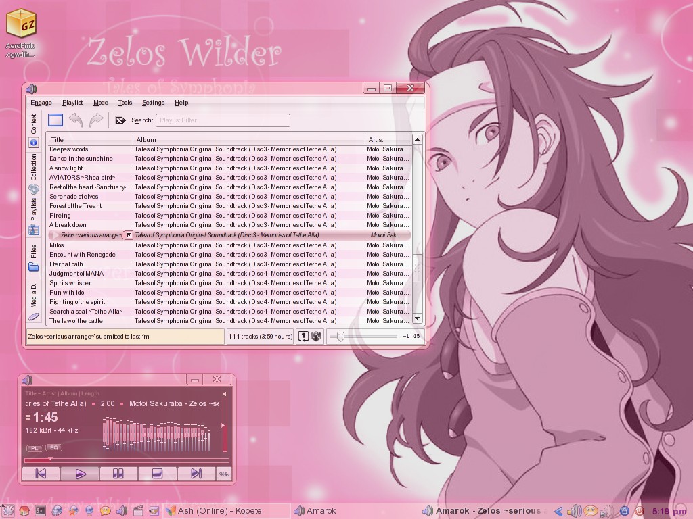Click the visualizations button beside the next-track button

pos(223,474)
